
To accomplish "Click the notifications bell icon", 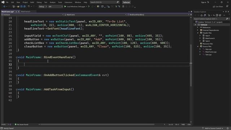I will 228,129.
